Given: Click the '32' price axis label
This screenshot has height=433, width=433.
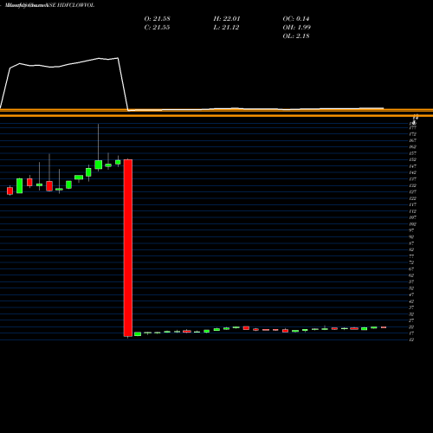Looking at the screenshot, I should point(411,314).
